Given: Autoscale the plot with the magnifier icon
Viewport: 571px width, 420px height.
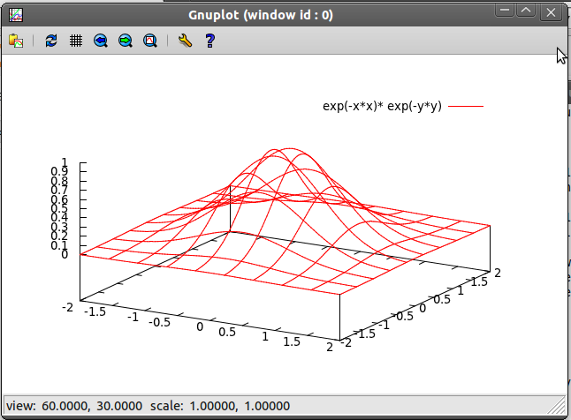Looking at the screenshot, I should 150,41.
